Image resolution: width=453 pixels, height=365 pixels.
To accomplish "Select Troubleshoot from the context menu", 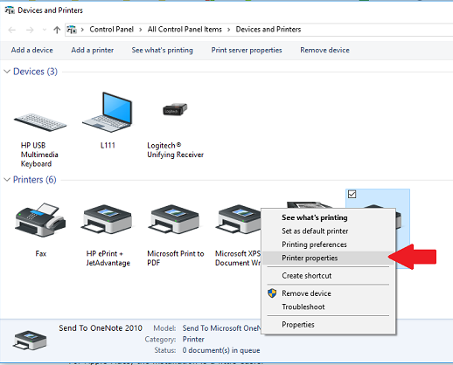I will pos(328,306).
